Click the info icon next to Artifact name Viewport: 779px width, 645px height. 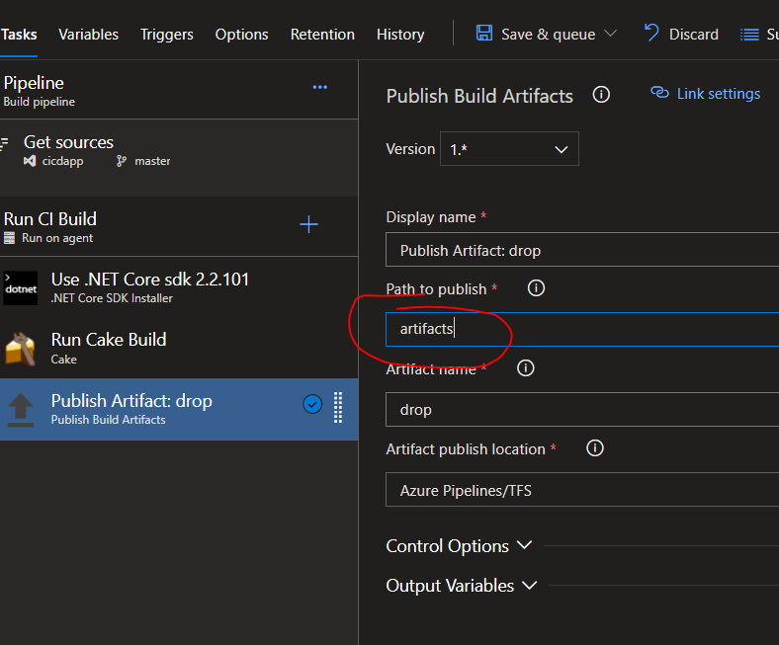(526, 368)
